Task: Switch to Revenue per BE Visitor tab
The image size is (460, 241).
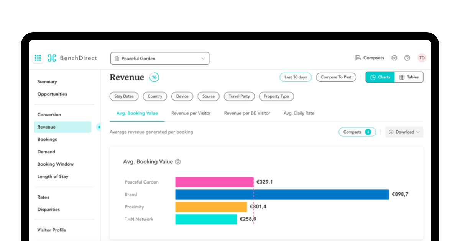Action: click(x=247, y=114)
